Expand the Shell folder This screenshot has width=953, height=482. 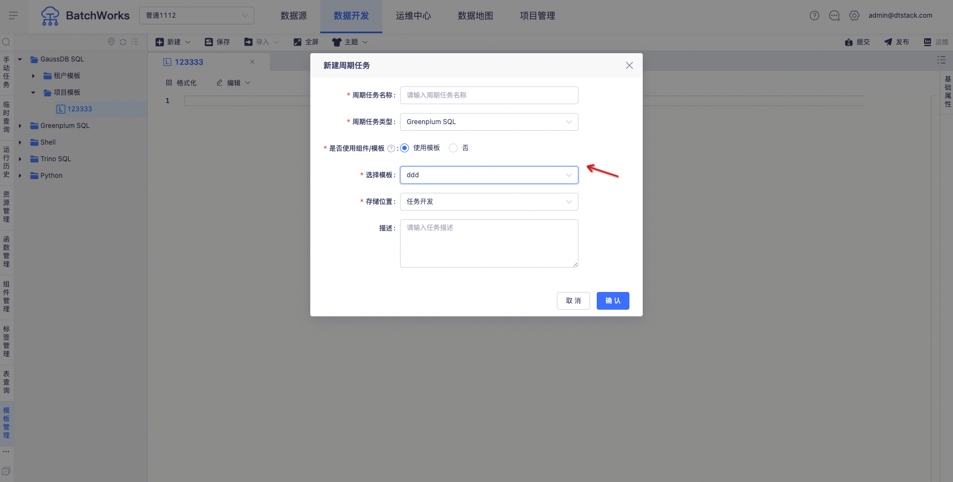(x=20, y=142)
